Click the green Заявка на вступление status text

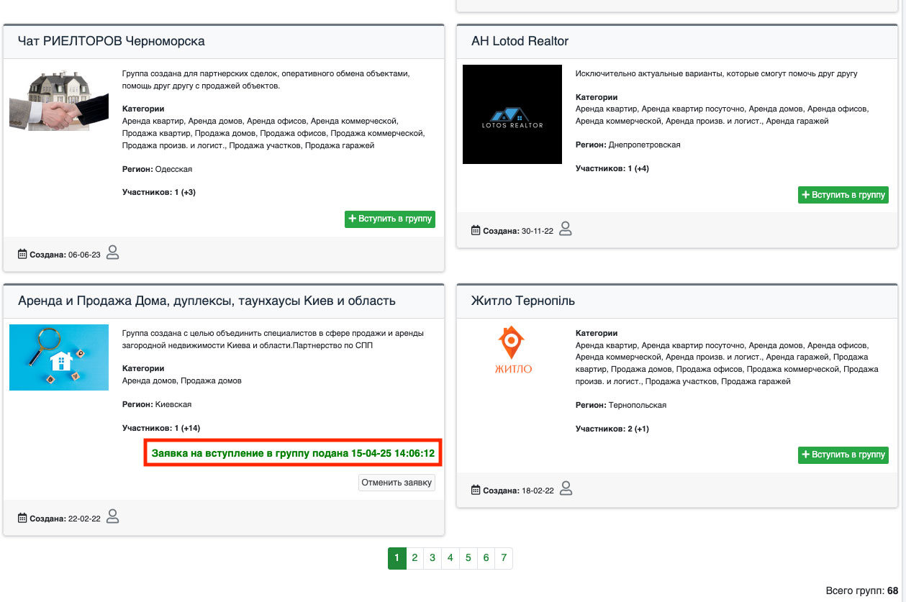click(294, 454)
